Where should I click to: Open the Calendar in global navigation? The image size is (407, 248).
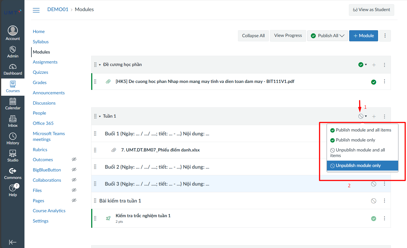13,104
